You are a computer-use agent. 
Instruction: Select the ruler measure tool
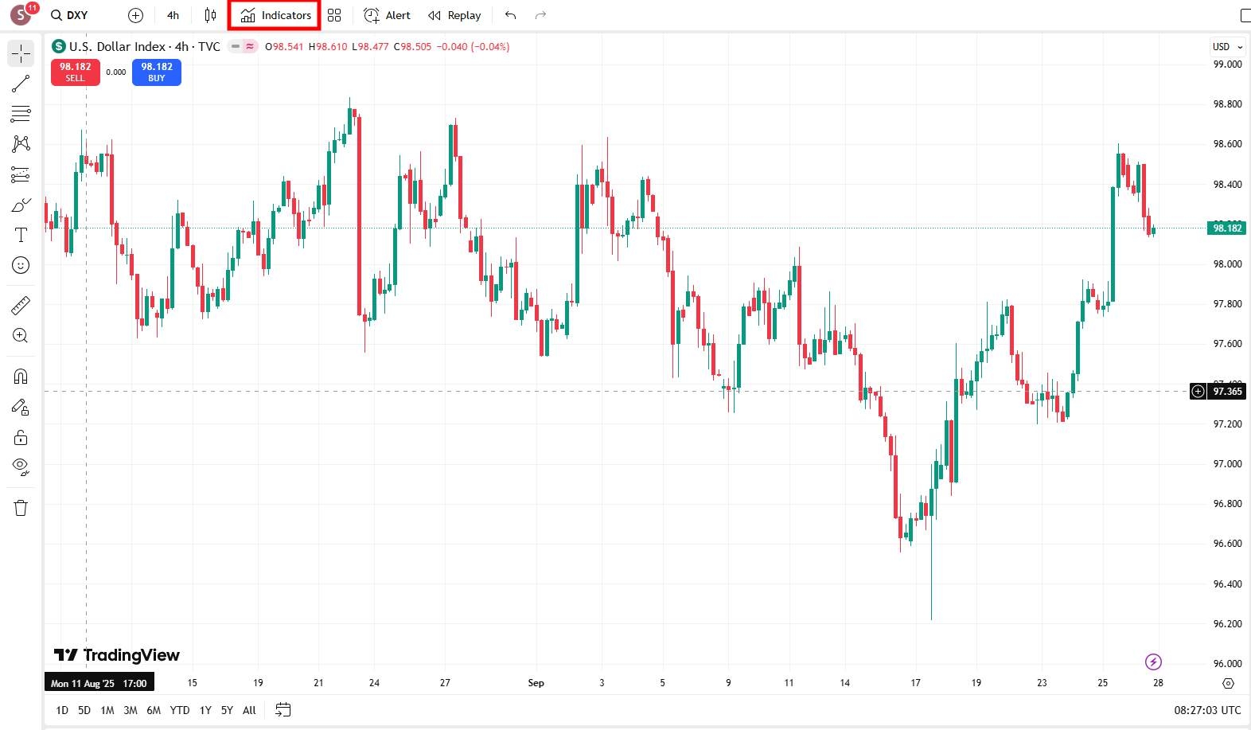click(21, 306)
